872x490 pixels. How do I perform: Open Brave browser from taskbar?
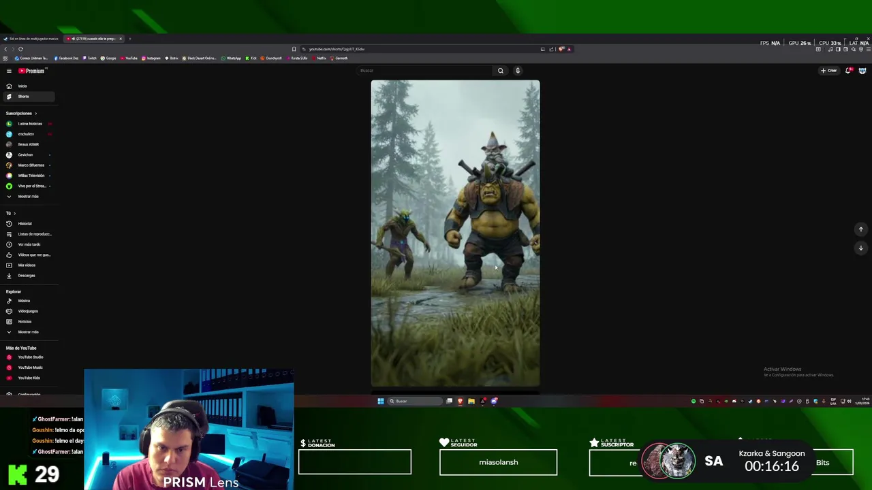pyautogui.click(x=460, y=401)
